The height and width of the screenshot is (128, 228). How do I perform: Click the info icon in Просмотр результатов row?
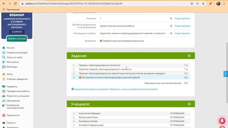coord(171,26)
